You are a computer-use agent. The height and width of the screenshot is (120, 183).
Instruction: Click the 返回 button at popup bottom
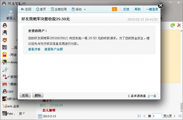pos(25,95)
